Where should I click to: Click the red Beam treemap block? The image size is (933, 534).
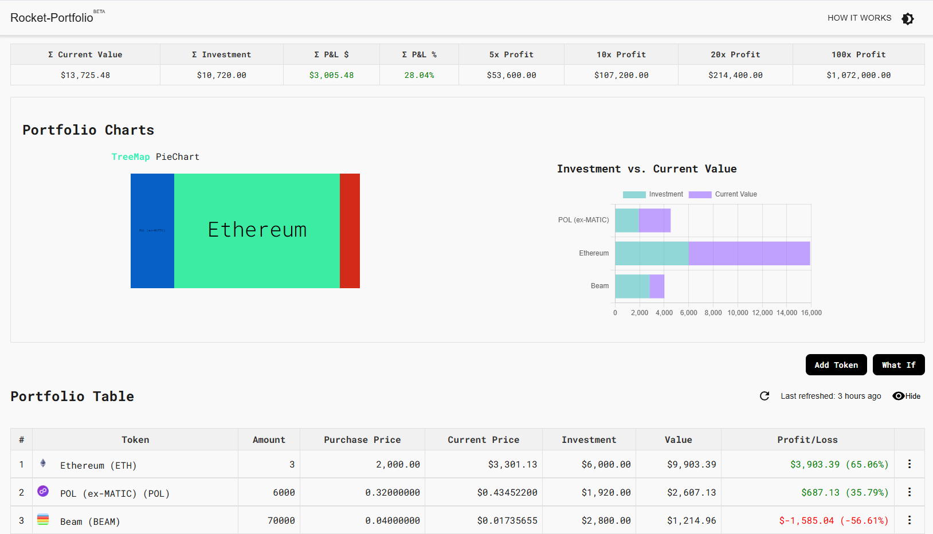[350, 230]
